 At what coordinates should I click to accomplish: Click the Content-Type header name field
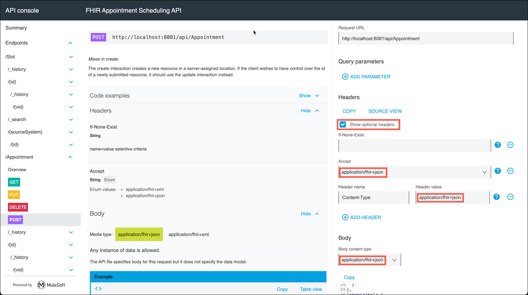click(x=374, y=198)
